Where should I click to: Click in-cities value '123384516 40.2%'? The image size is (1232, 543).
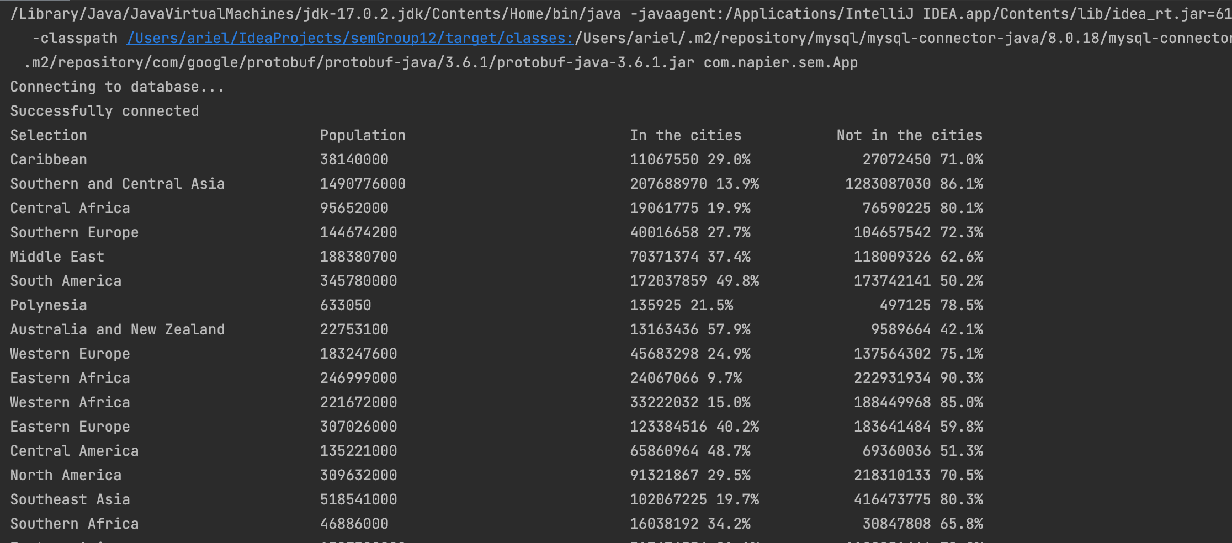point(695,427)
